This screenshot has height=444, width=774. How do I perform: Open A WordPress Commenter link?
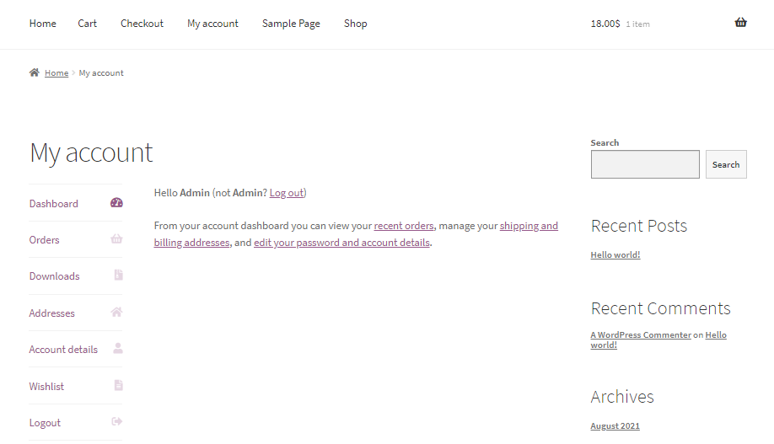(641, 335)
